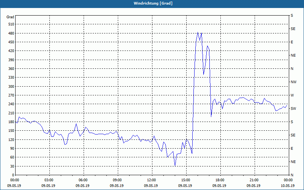Click the '15:00' time axis label
Viewport: 304px width, 190px height.
click(186, 180)
